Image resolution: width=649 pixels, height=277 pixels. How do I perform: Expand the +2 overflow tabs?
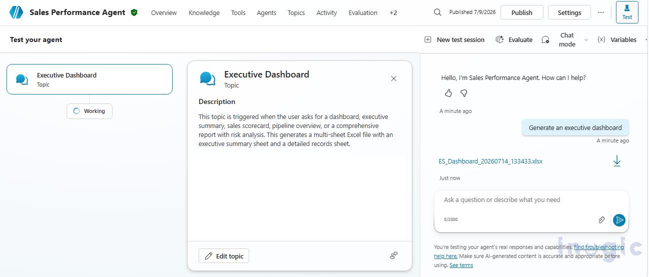pos(393,12)
